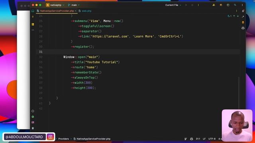The image size is (255, 143).
Task: Click the editor vertical scrollbar
Action: pos(239,93)
